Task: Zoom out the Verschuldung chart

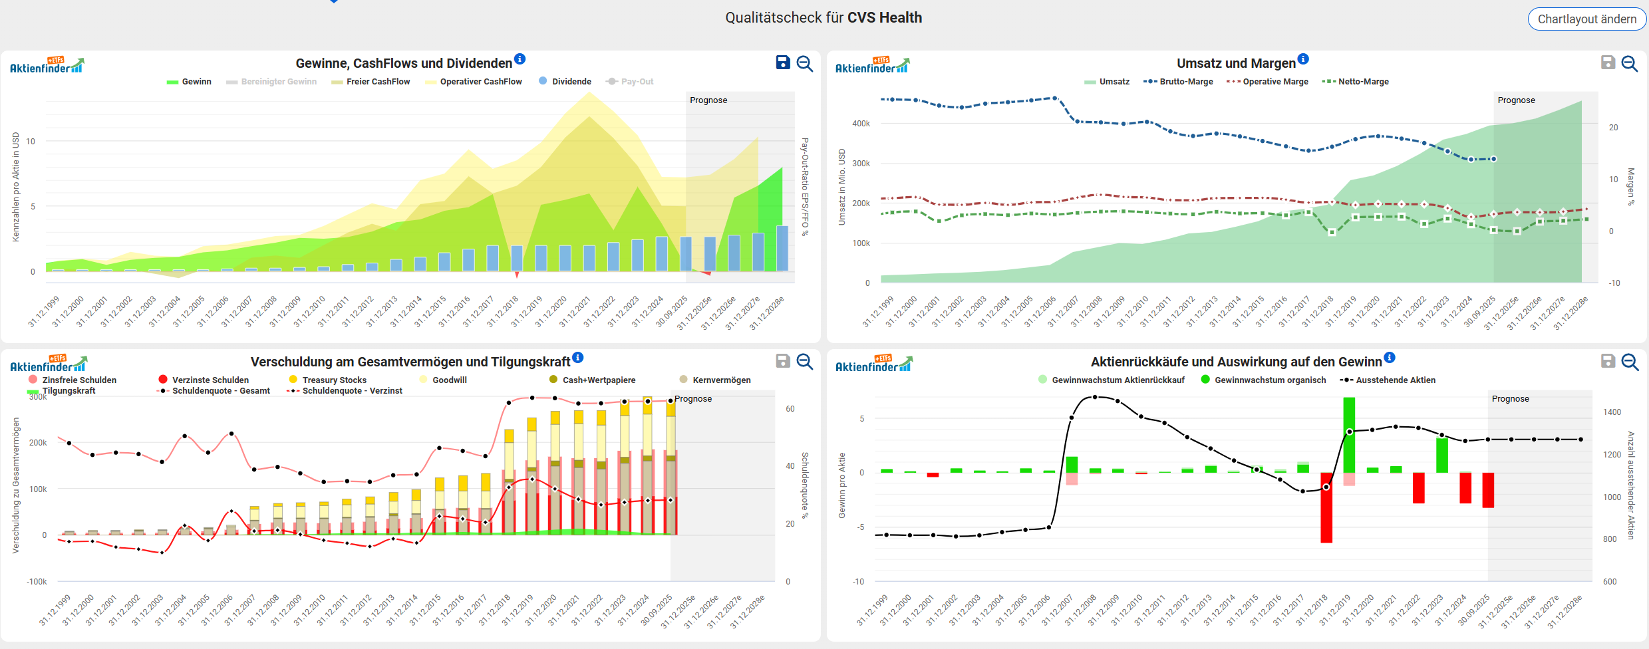Action: pos(805,361)
